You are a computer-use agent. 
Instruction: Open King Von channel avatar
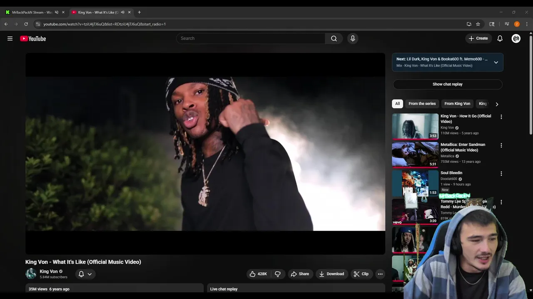[31, 274]
